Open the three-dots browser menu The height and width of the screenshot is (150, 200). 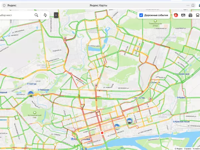pyautogui.click(x=188, y=5)
